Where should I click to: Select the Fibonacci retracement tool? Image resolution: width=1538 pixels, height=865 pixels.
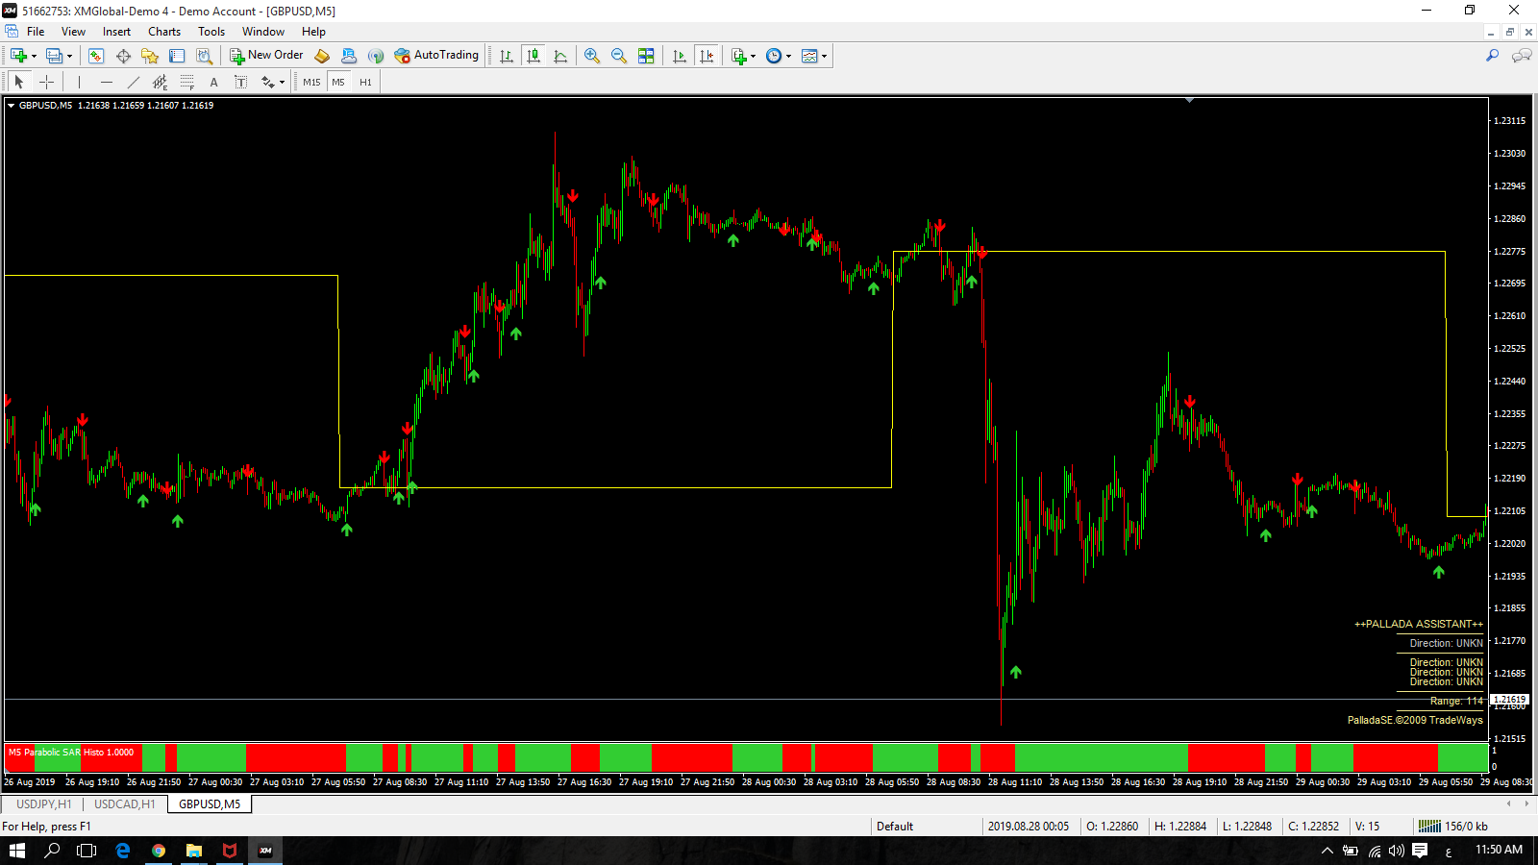(187, 83)
